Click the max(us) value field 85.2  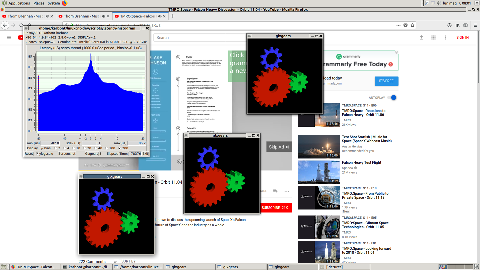(137, 143)
